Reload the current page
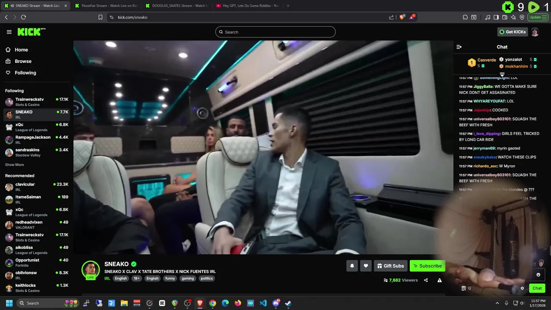This screenshot has height=310, width=551. click(x=23, y=17)
